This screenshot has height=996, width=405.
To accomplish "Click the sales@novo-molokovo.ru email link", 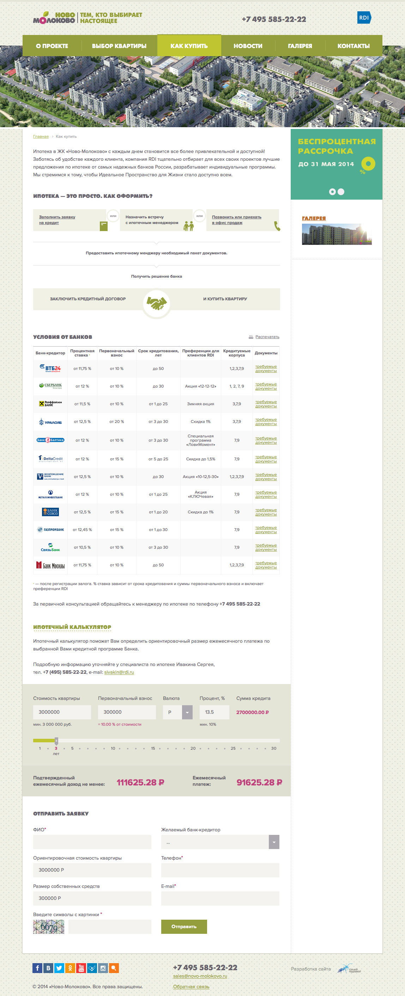I will click(x=200, y=976).
